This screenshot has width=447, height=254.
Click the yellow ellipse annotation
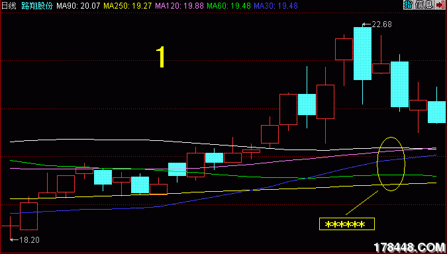coord(391,164)
